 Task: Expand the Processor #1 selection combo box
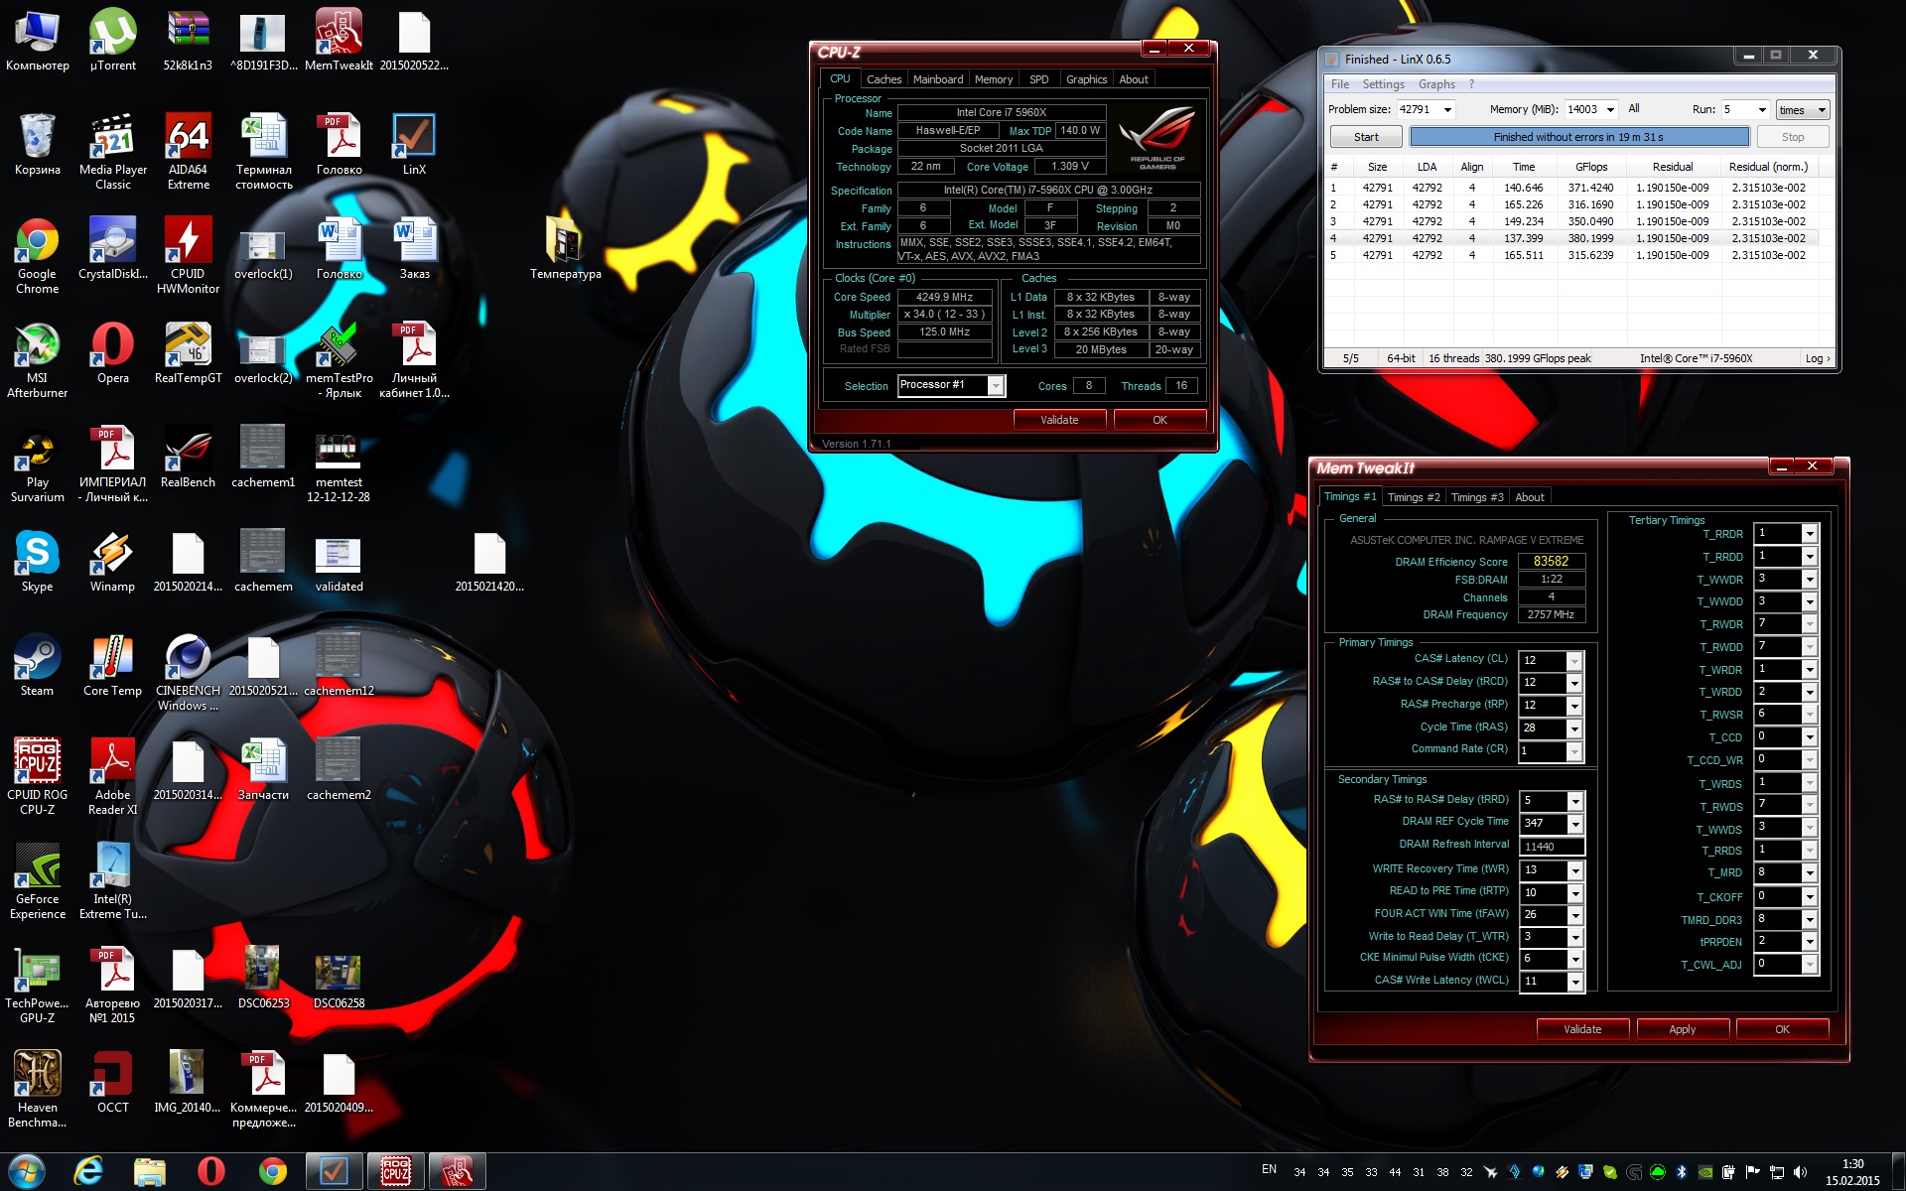(x=995, y=386)
